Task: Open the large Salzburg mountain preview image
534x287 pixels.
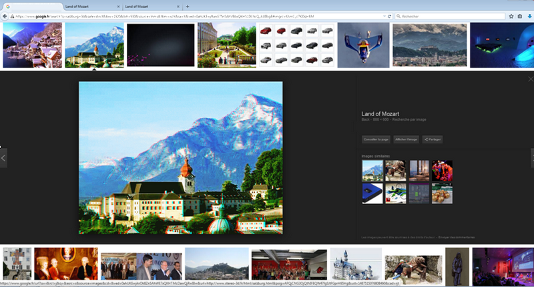Action: [180, 158]
